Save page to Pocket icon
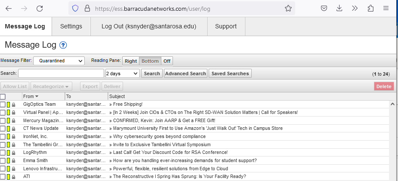Viewport: 398px width, 181px height. pyautogui.click(x=324, y=8)
